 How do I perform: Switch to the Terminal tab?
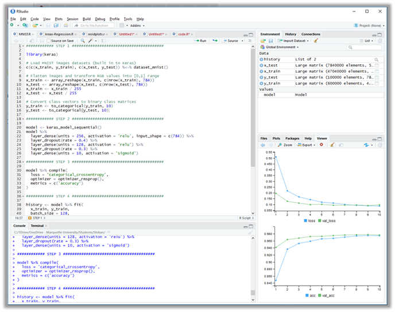[37, 225]
